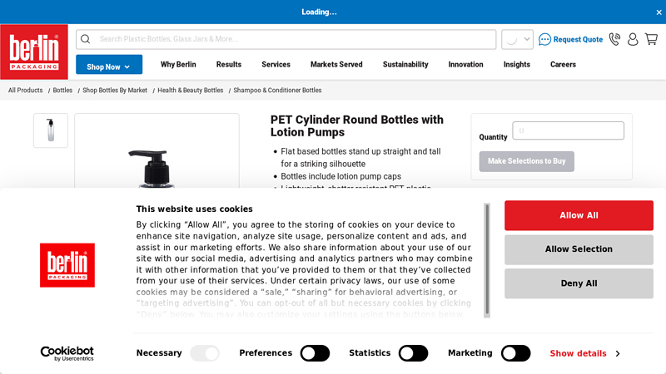Expand the Shop Now dropdown
This screenshot has width=666, height=374.
click(x=109, y=65)
